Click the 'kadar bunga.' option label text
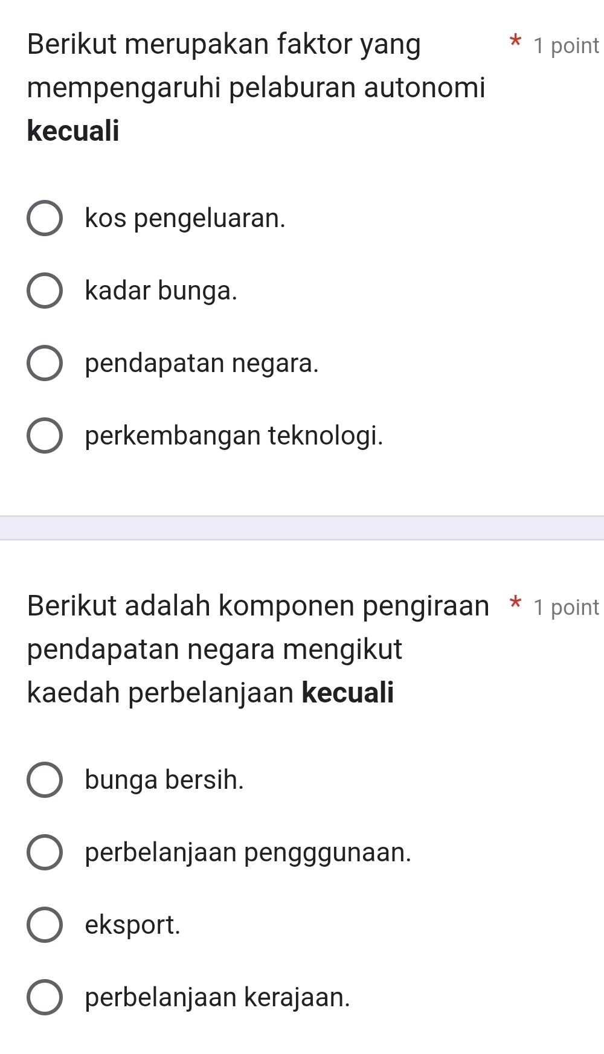 pos(161,291)
